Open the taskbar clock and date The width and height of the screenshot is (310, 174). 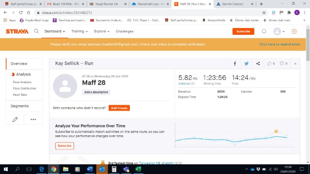point(287,169)
